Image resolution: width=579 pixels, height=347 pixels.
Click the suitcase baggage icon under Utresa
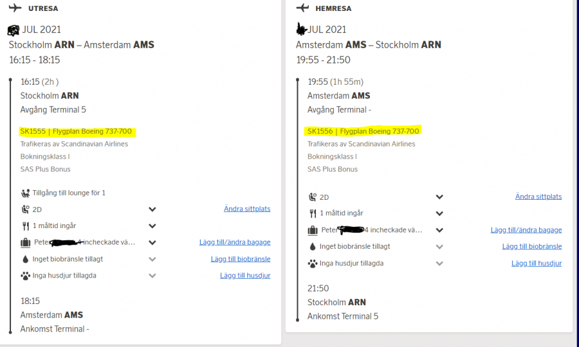(x=26, y=242)
